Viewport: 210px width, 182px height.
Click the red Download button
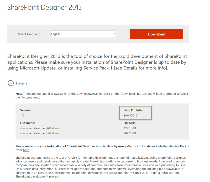point(156,34)
